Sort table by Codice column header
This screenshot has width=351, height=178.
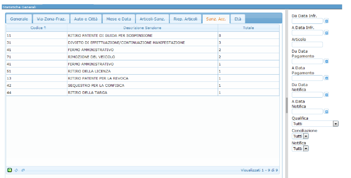[x=37, y=28]
